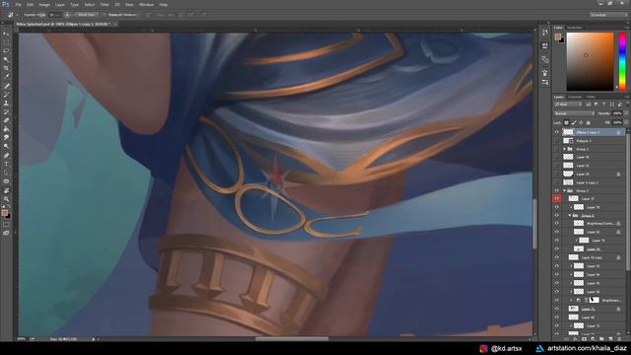The height and width of the screenshot is (355, 631).
Task: Lock layer position icon
Action: pyautogui.click(x=581, y=122)
